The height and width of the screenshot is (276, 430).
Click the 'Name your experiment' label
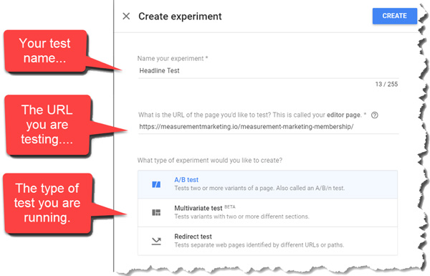pos(173,59)
